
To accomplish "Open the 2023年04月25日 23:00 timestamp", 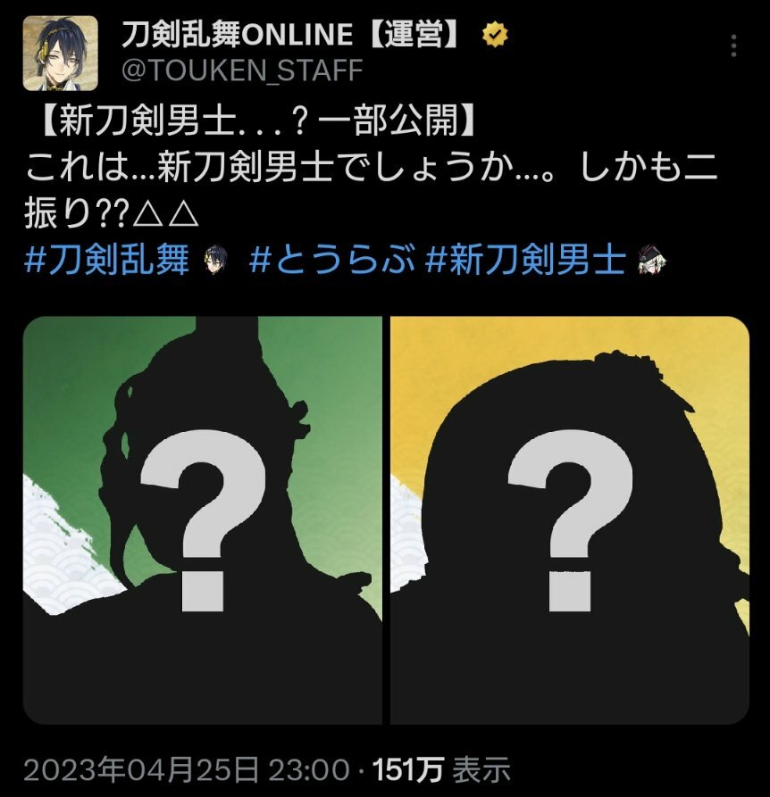I will (186, 769).
